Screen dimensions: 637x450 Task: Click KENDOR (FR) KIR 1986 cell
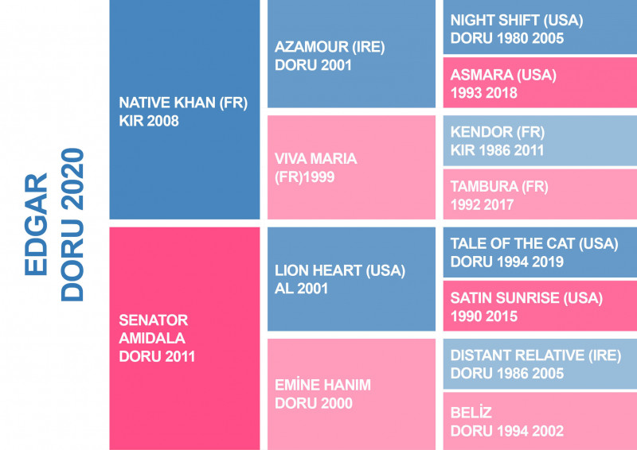click(540, 141)
